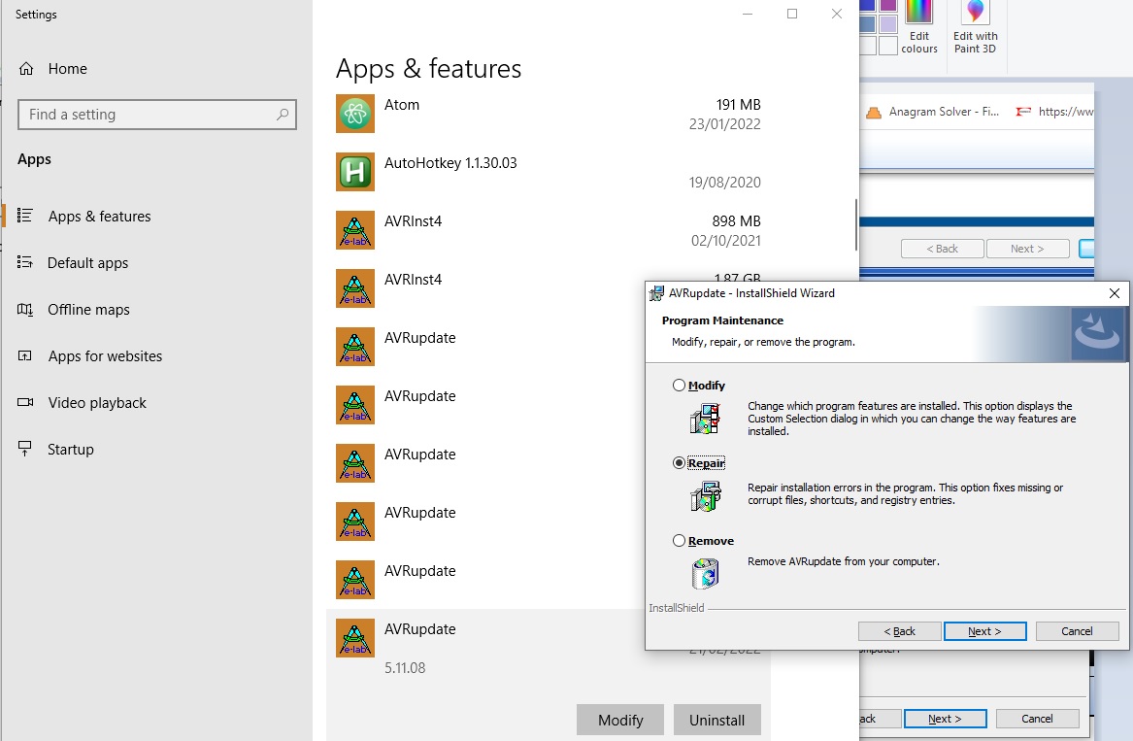Select the Remove radio button
Image resolution: width=1133 pixels, height=741 pixels.
pyautogui.click(x=679, y=540)
